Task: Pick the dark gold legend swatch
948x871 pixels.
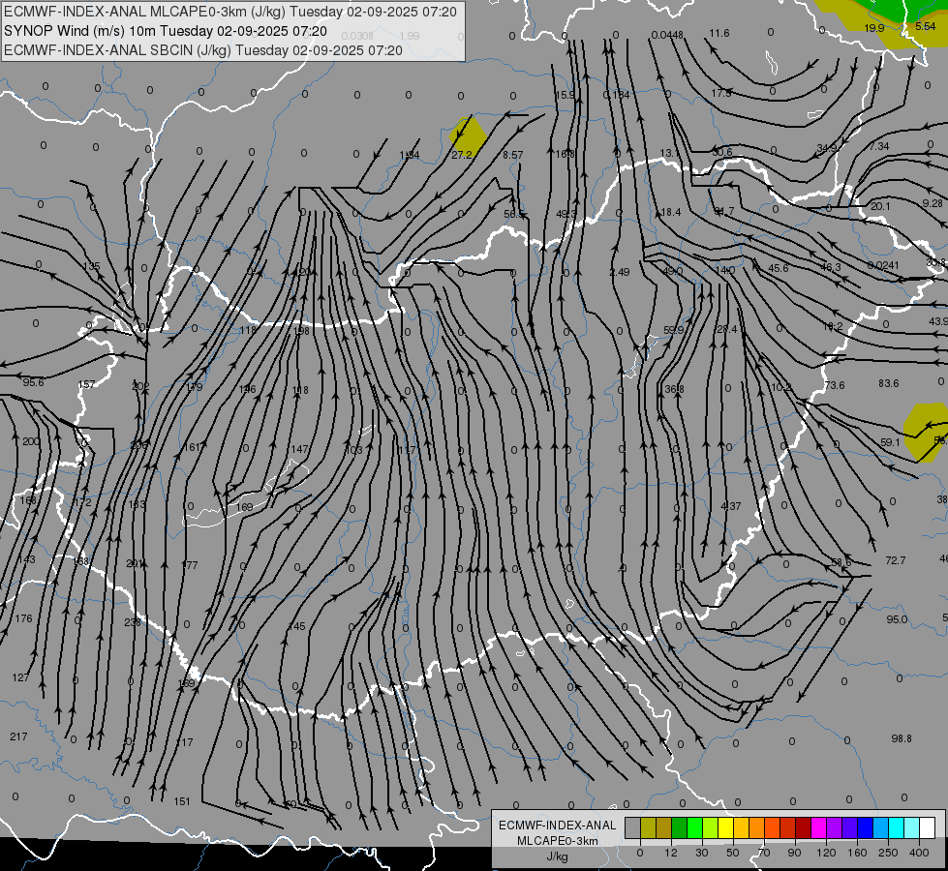Action: [x=664, y=828]
